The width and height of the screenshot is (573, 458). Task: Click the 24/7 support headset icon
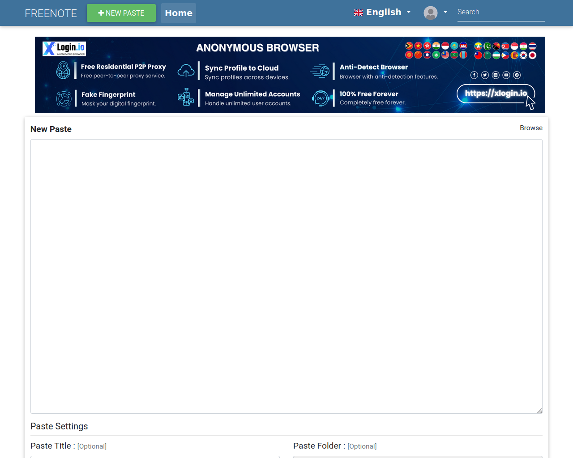[x=321, y=98]
